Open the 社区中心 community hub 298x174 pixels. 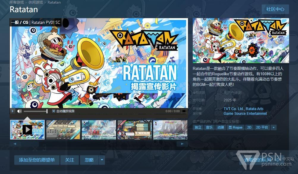(275, 9)
